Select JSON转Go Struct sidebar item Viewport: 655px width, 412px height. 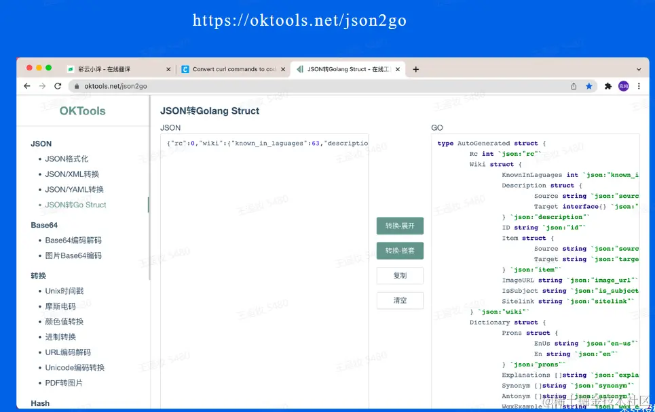click(75, 205)
